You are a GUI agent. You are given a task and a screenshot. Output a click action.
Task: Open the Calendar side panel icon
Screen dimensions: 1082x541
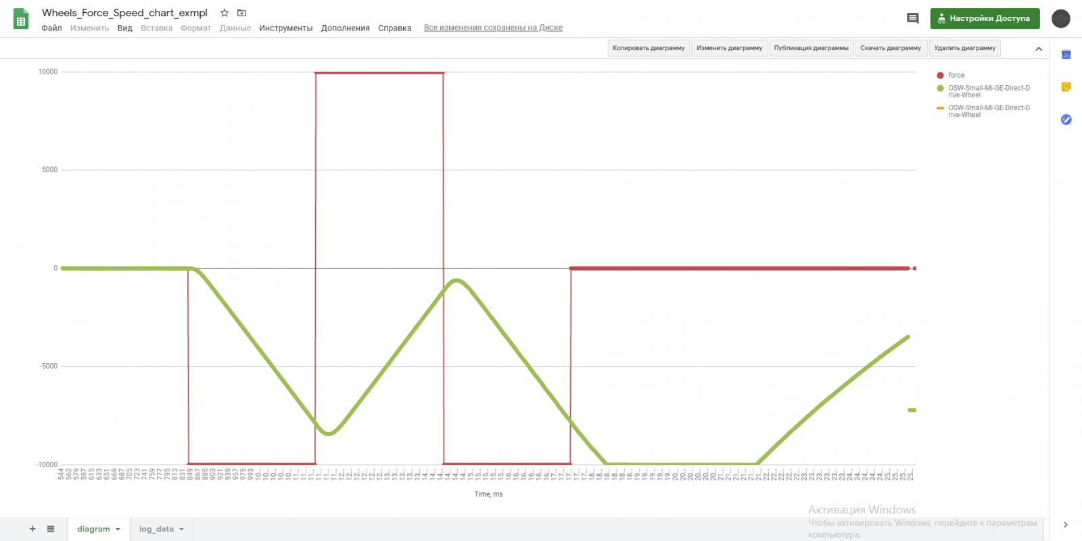[x=1066, y=55]
